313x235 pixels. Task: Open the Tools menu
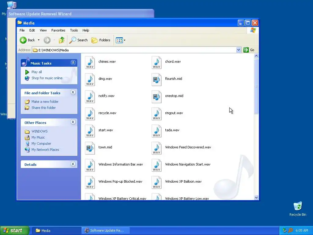tap(74, 30)
